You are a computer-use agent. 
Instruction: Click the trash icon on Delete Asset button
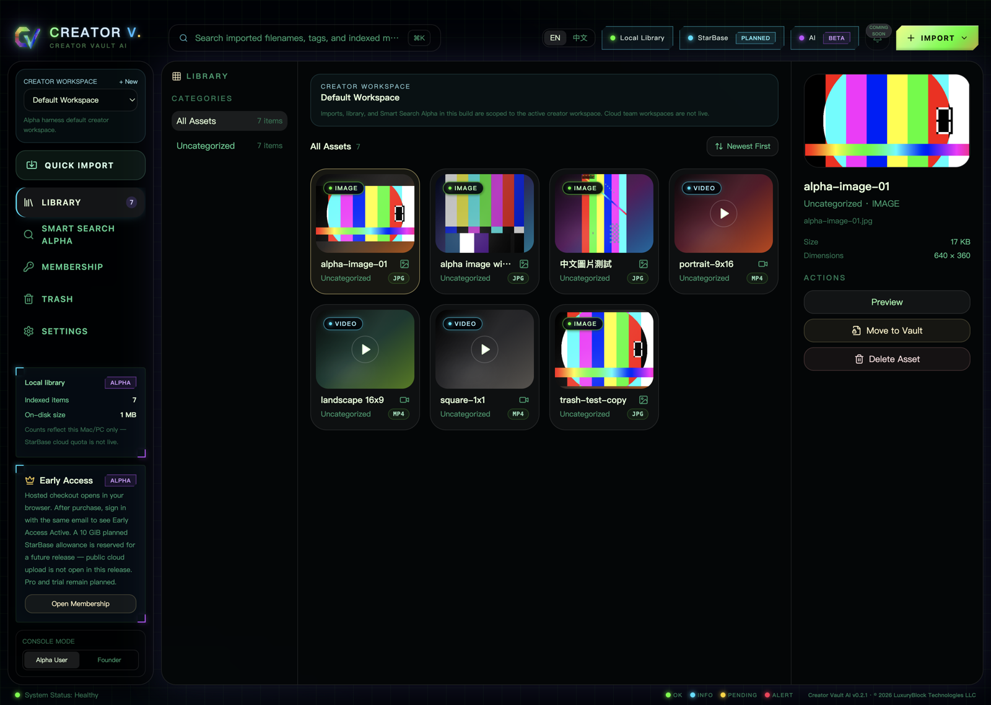pos(859,359)
